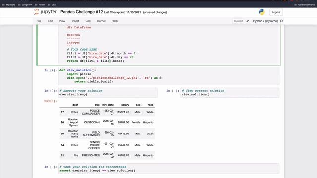Viewport: 317px width, 178px height.
Task: Click row index 26 in output table
Action: tap(62, 122)
